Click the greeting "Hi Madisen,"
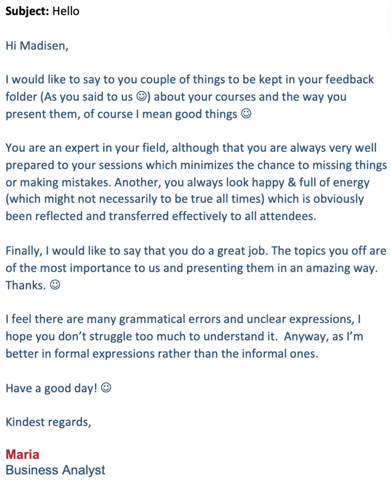This screenshot has height=483, width=391. [37, 45]
